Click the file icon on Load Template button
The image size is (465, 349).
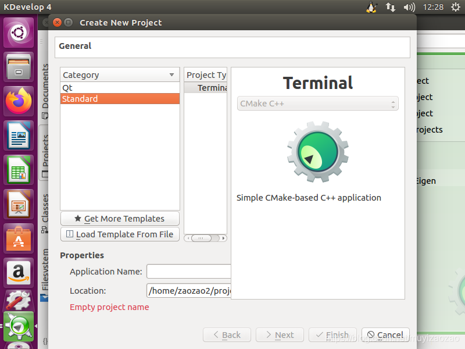click(70, 234)
